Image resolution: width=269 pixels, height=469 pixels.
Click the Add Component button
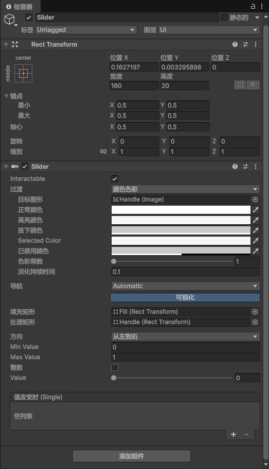132,456
